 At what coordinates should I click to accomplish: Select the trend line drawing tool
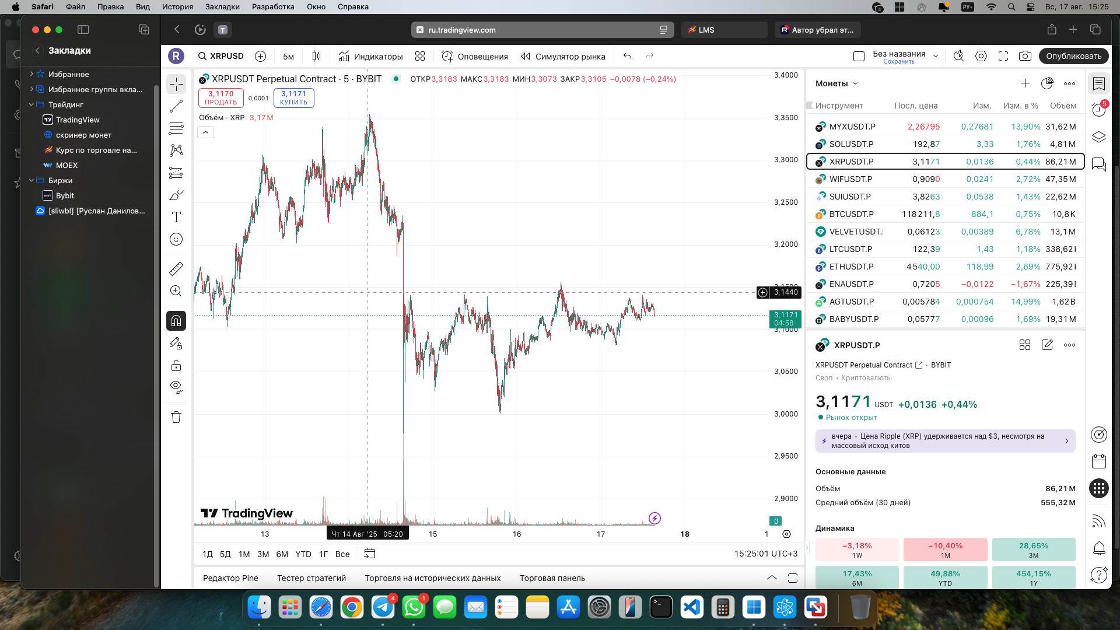176,106
